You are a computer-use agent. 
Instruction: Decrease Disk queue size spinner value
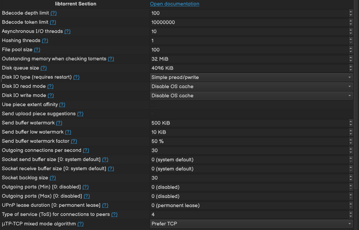point(350,70)
